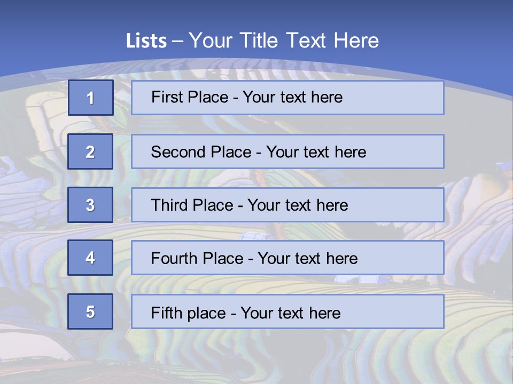The width and height of the screenshot is (513, 384).
Task: Click the number 5 box
Action: (90, 311)
